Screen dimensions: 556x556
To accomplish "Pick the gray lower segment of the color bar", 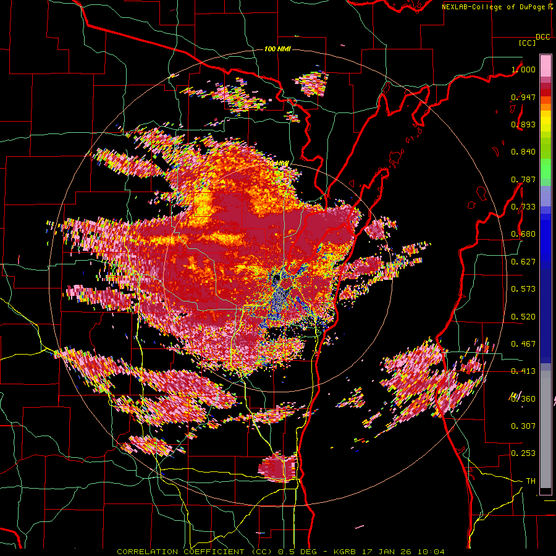I will (545, 429).
